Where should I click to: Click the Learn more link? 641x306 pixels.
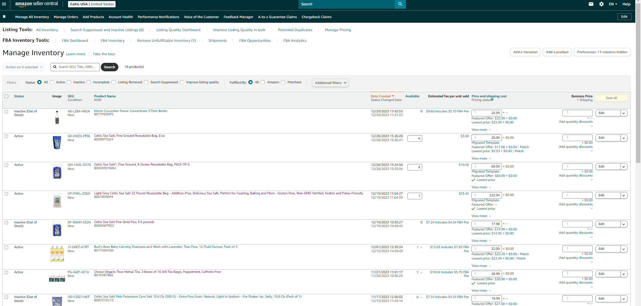point(76,54)
